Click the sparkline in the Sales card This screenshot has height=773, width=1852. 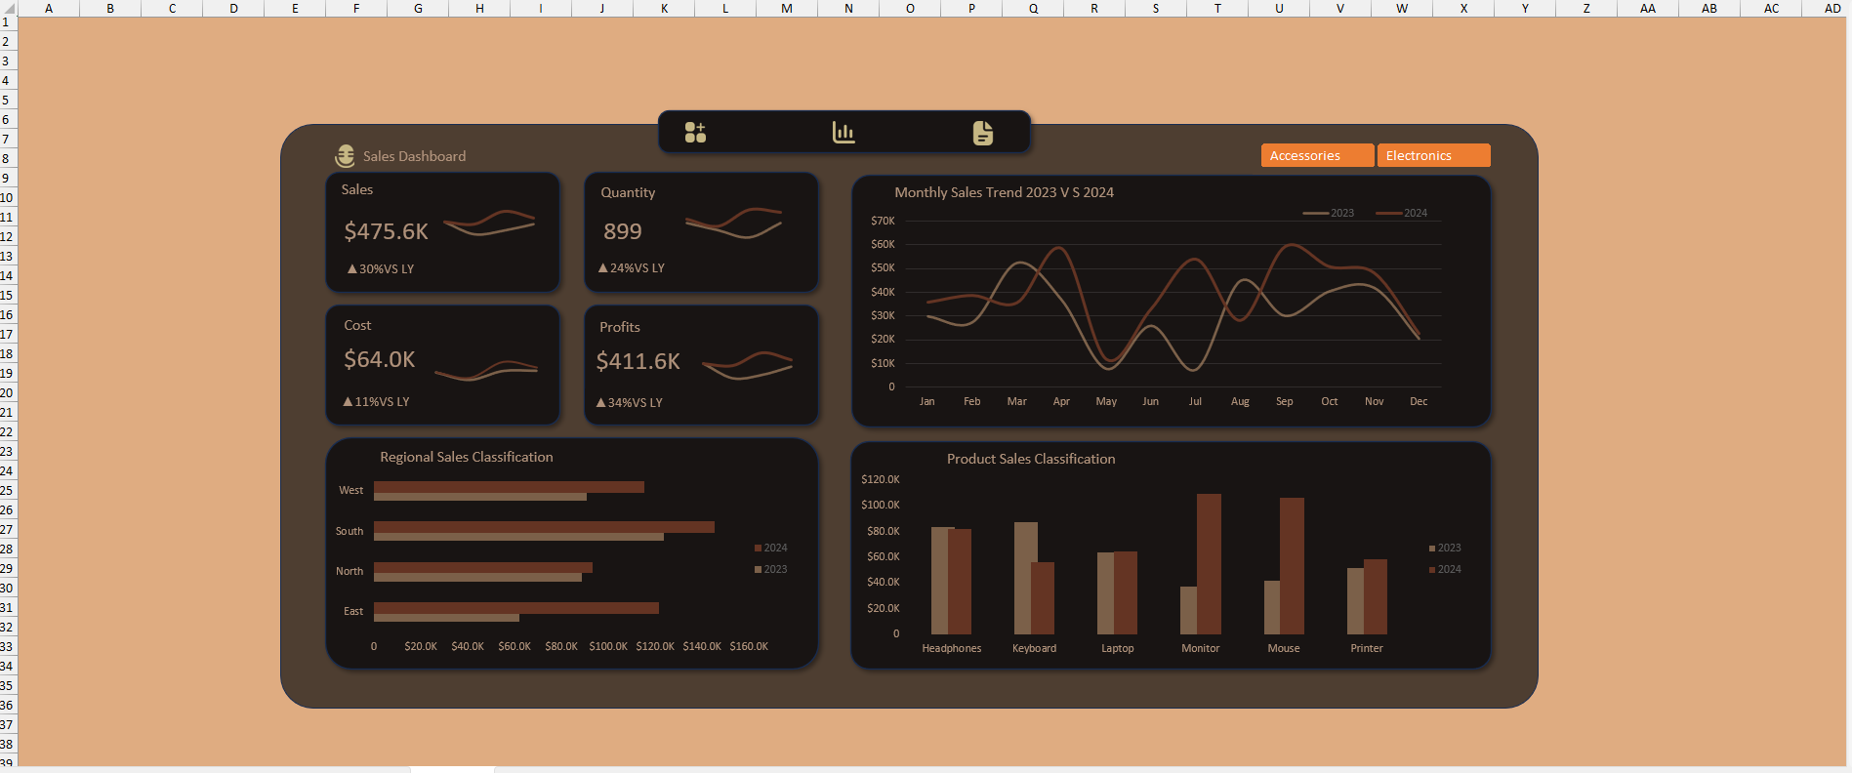(x=489, y=224)
